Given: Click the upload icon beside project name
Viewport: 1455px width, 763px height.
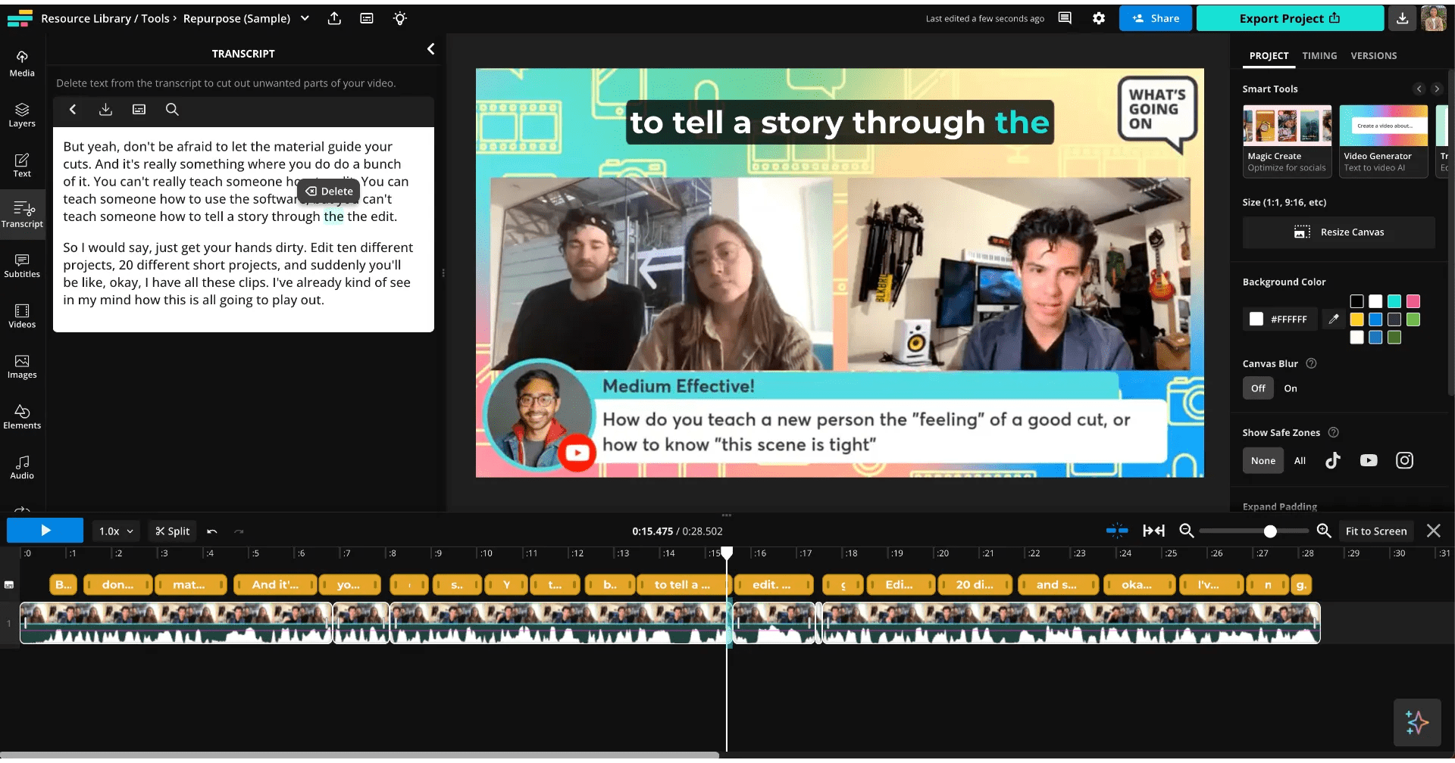Looking at the screenshot, I should 334,18.
